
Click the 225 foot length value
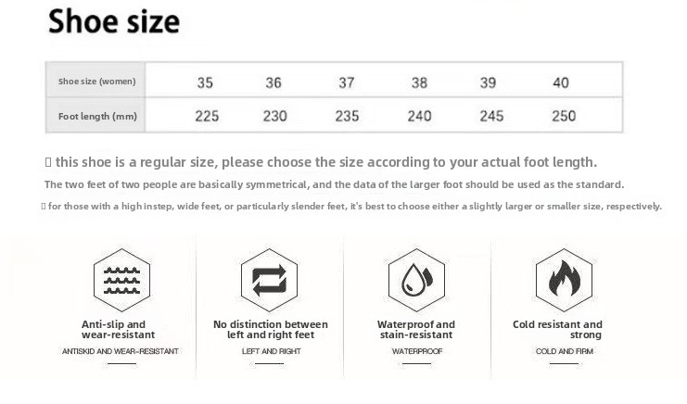[207, 116]
